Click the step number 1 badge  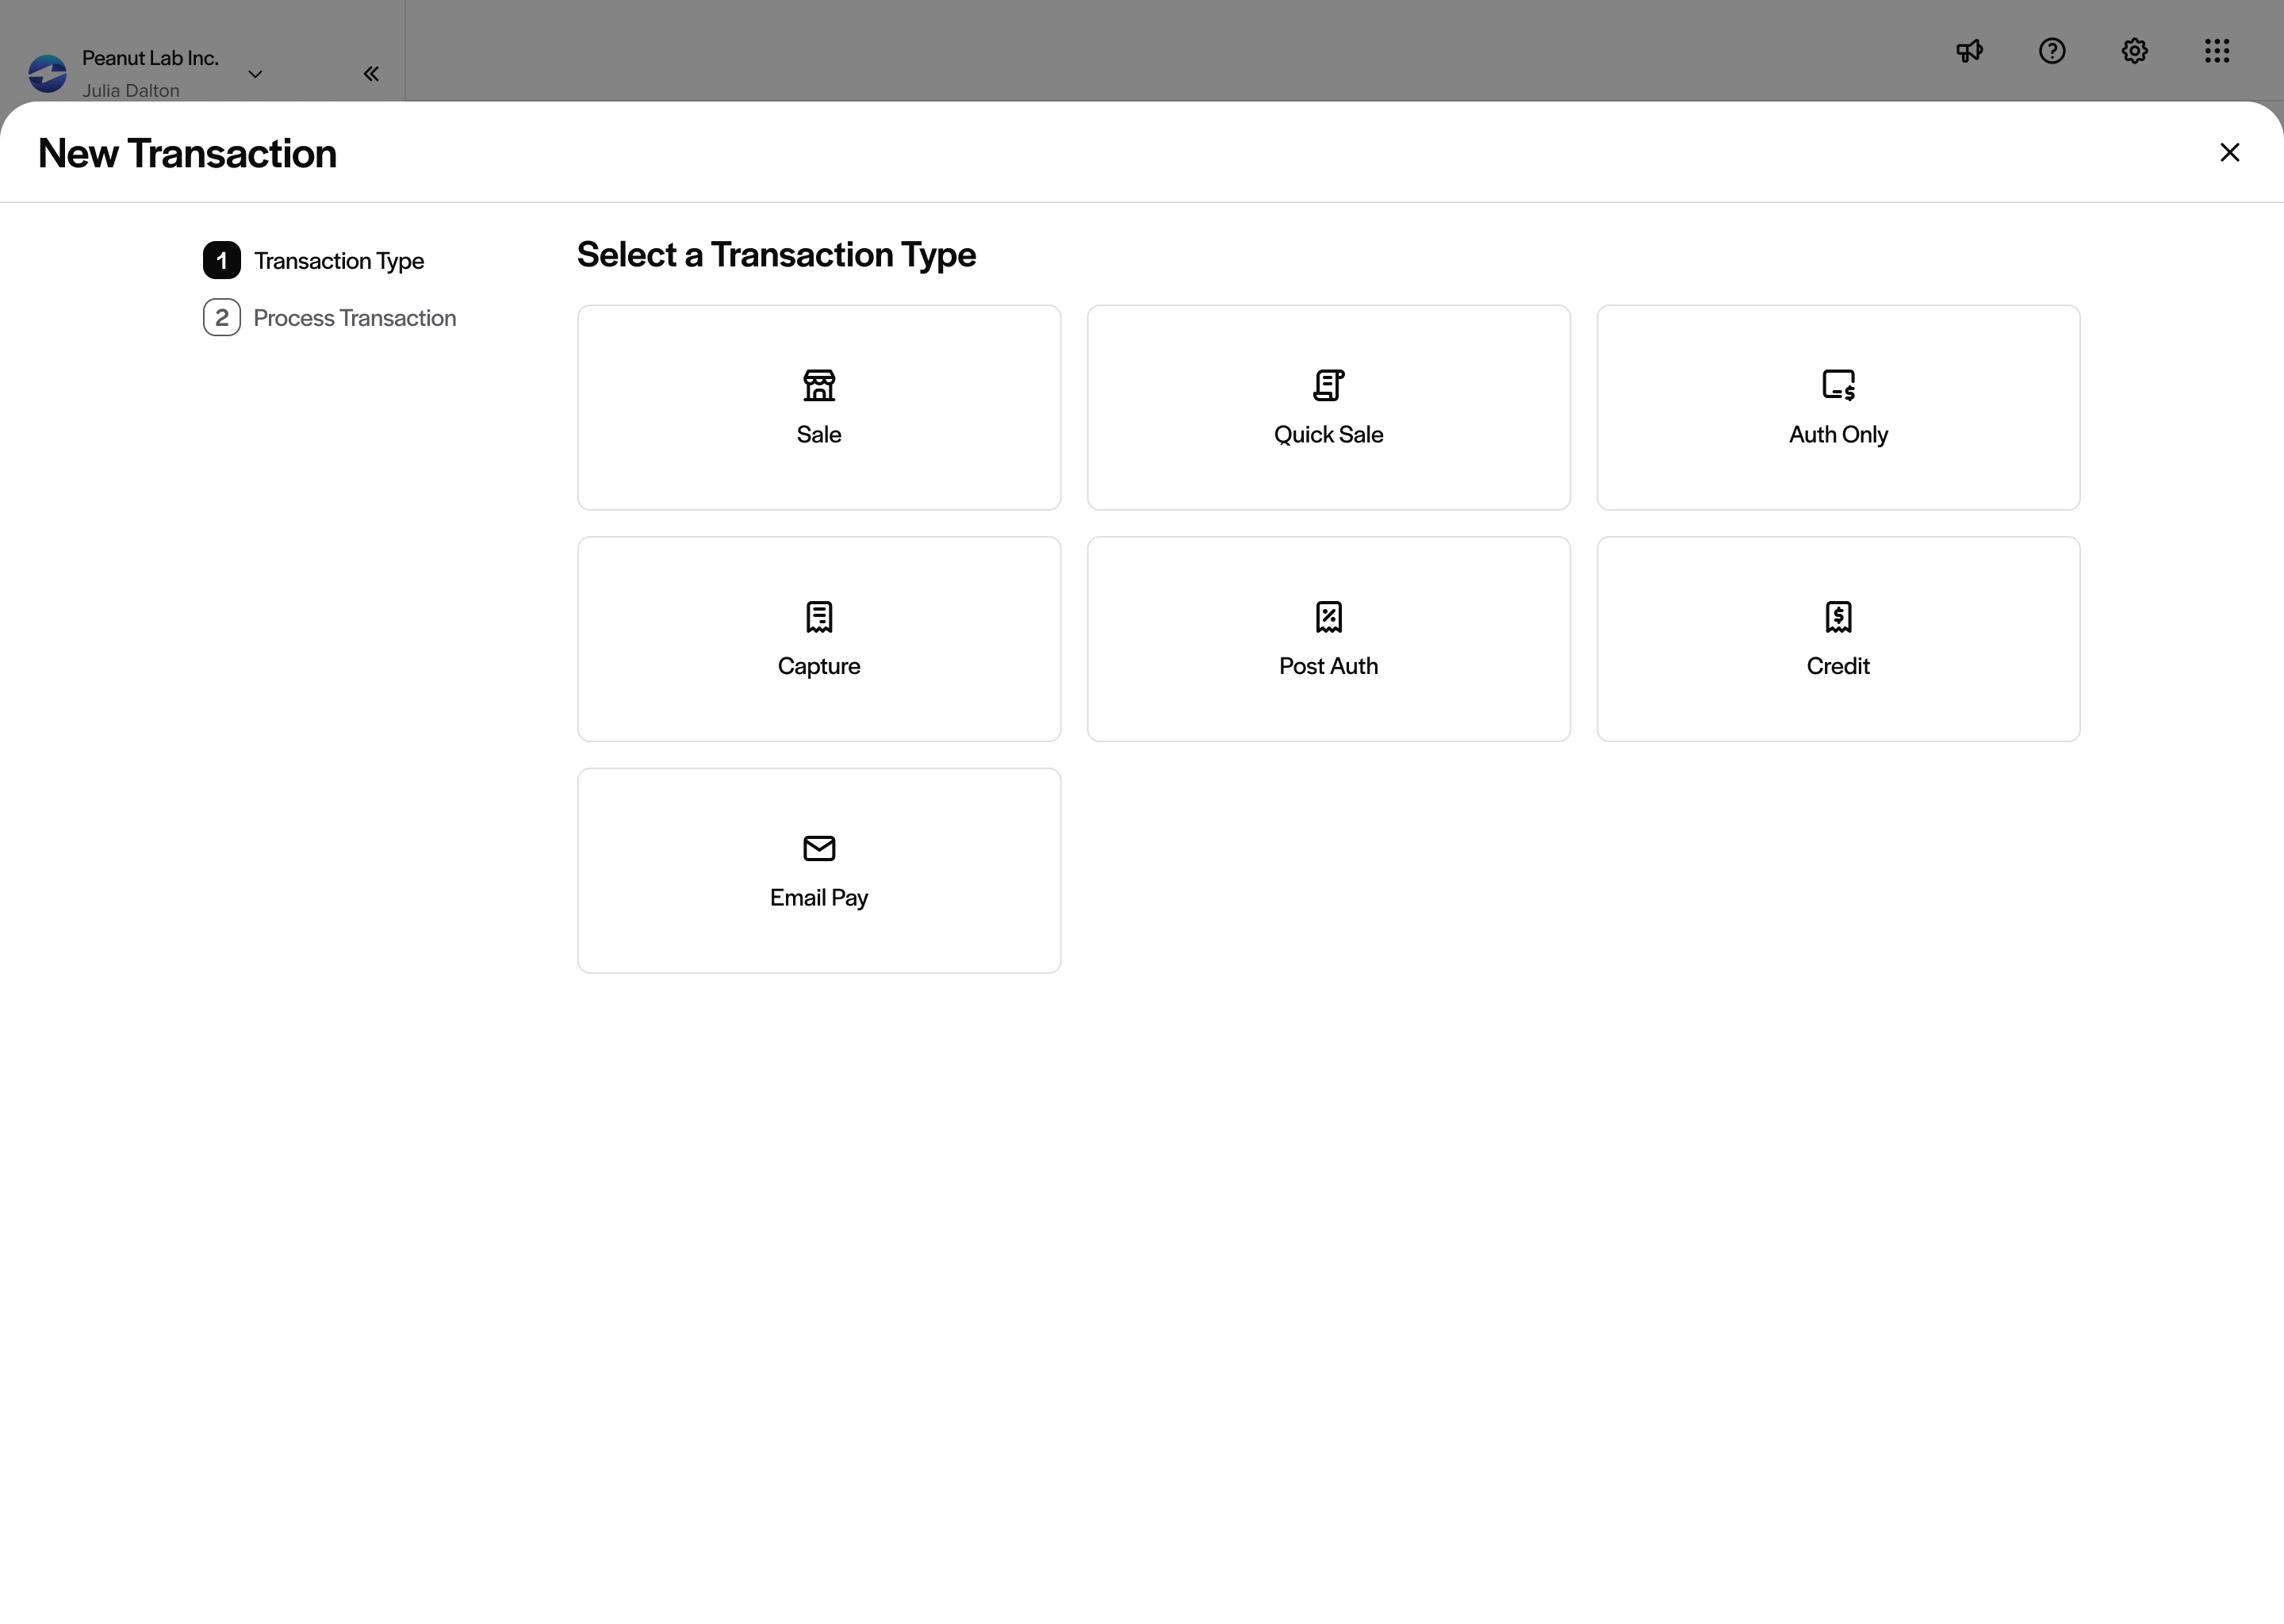(222, 261)
